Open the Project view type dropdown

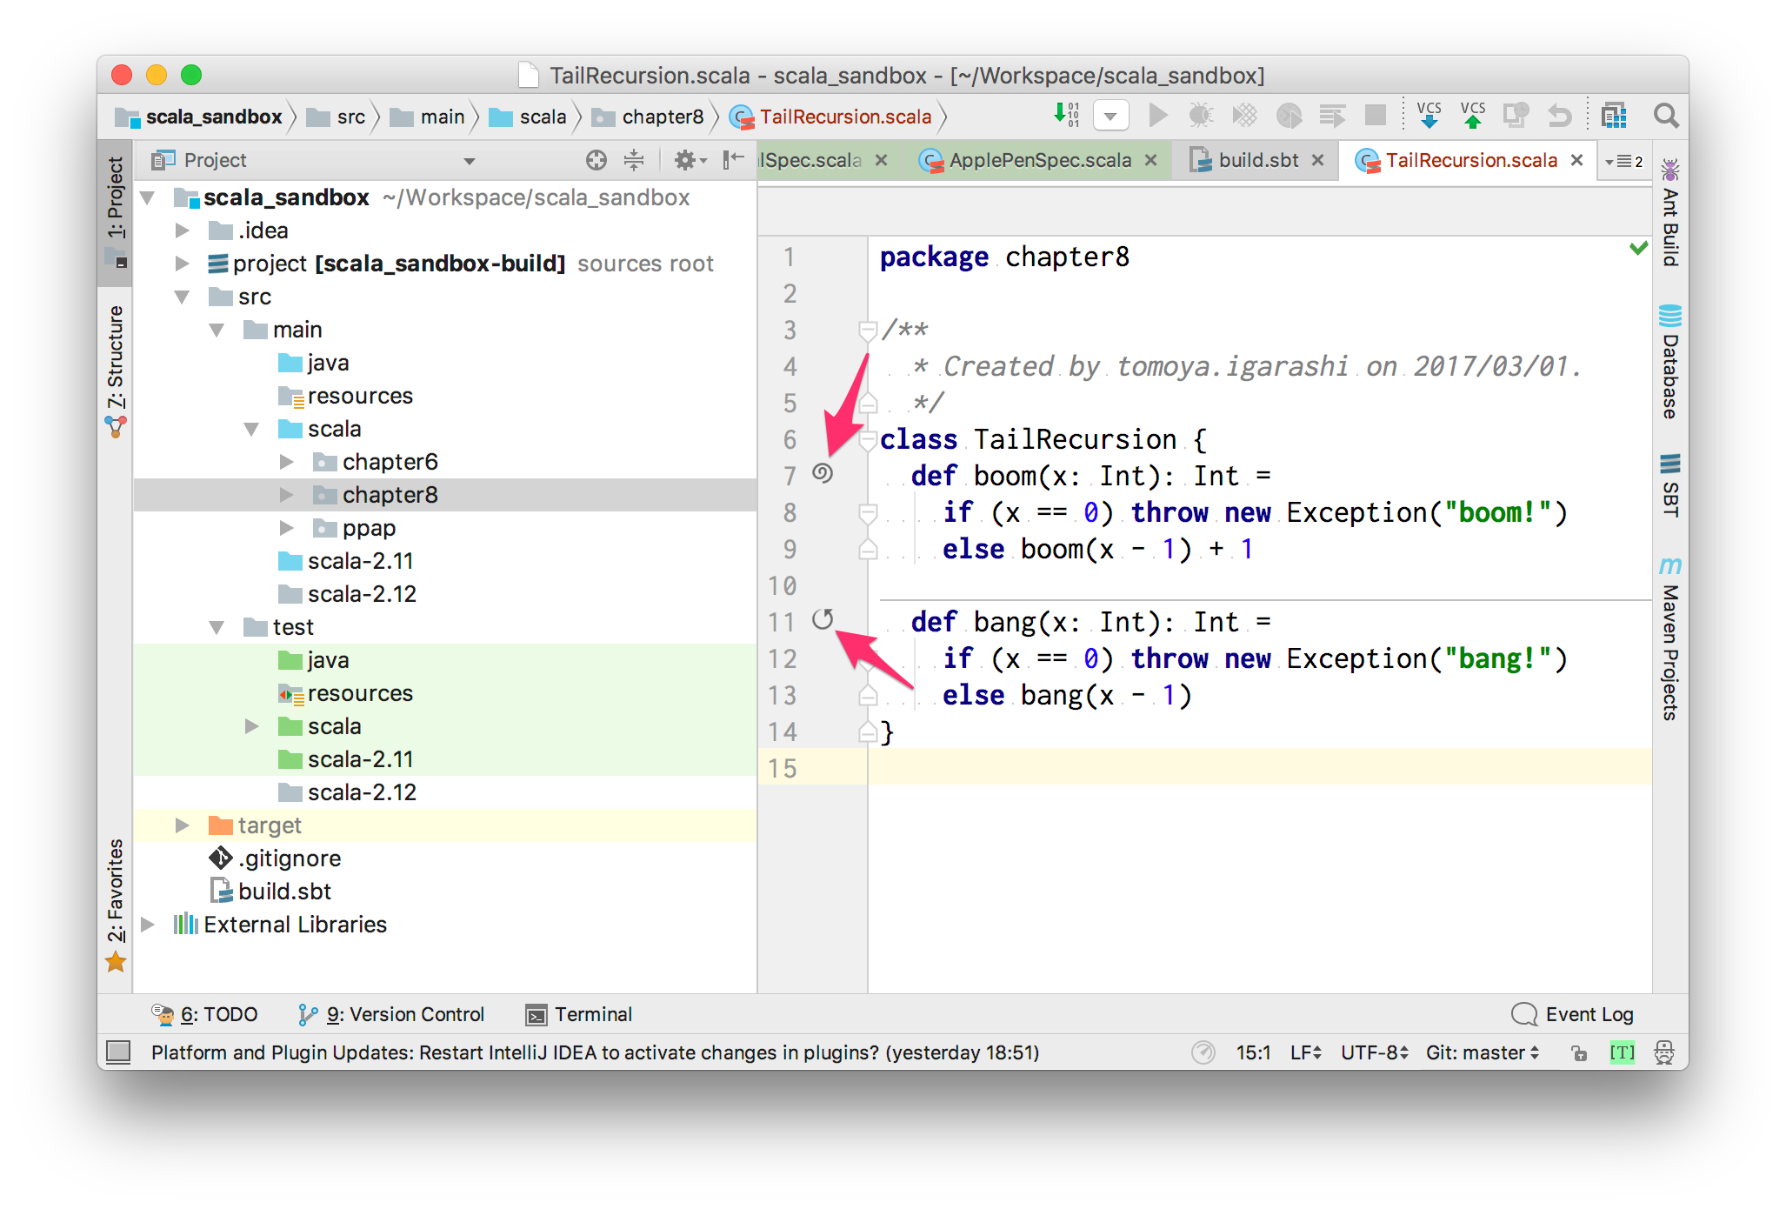tap(469, 161)
